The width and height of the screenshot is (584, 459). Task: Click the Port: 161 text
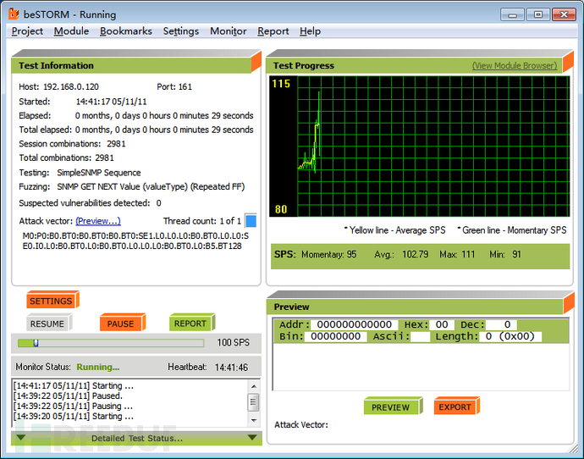click(x=174, y=87)
